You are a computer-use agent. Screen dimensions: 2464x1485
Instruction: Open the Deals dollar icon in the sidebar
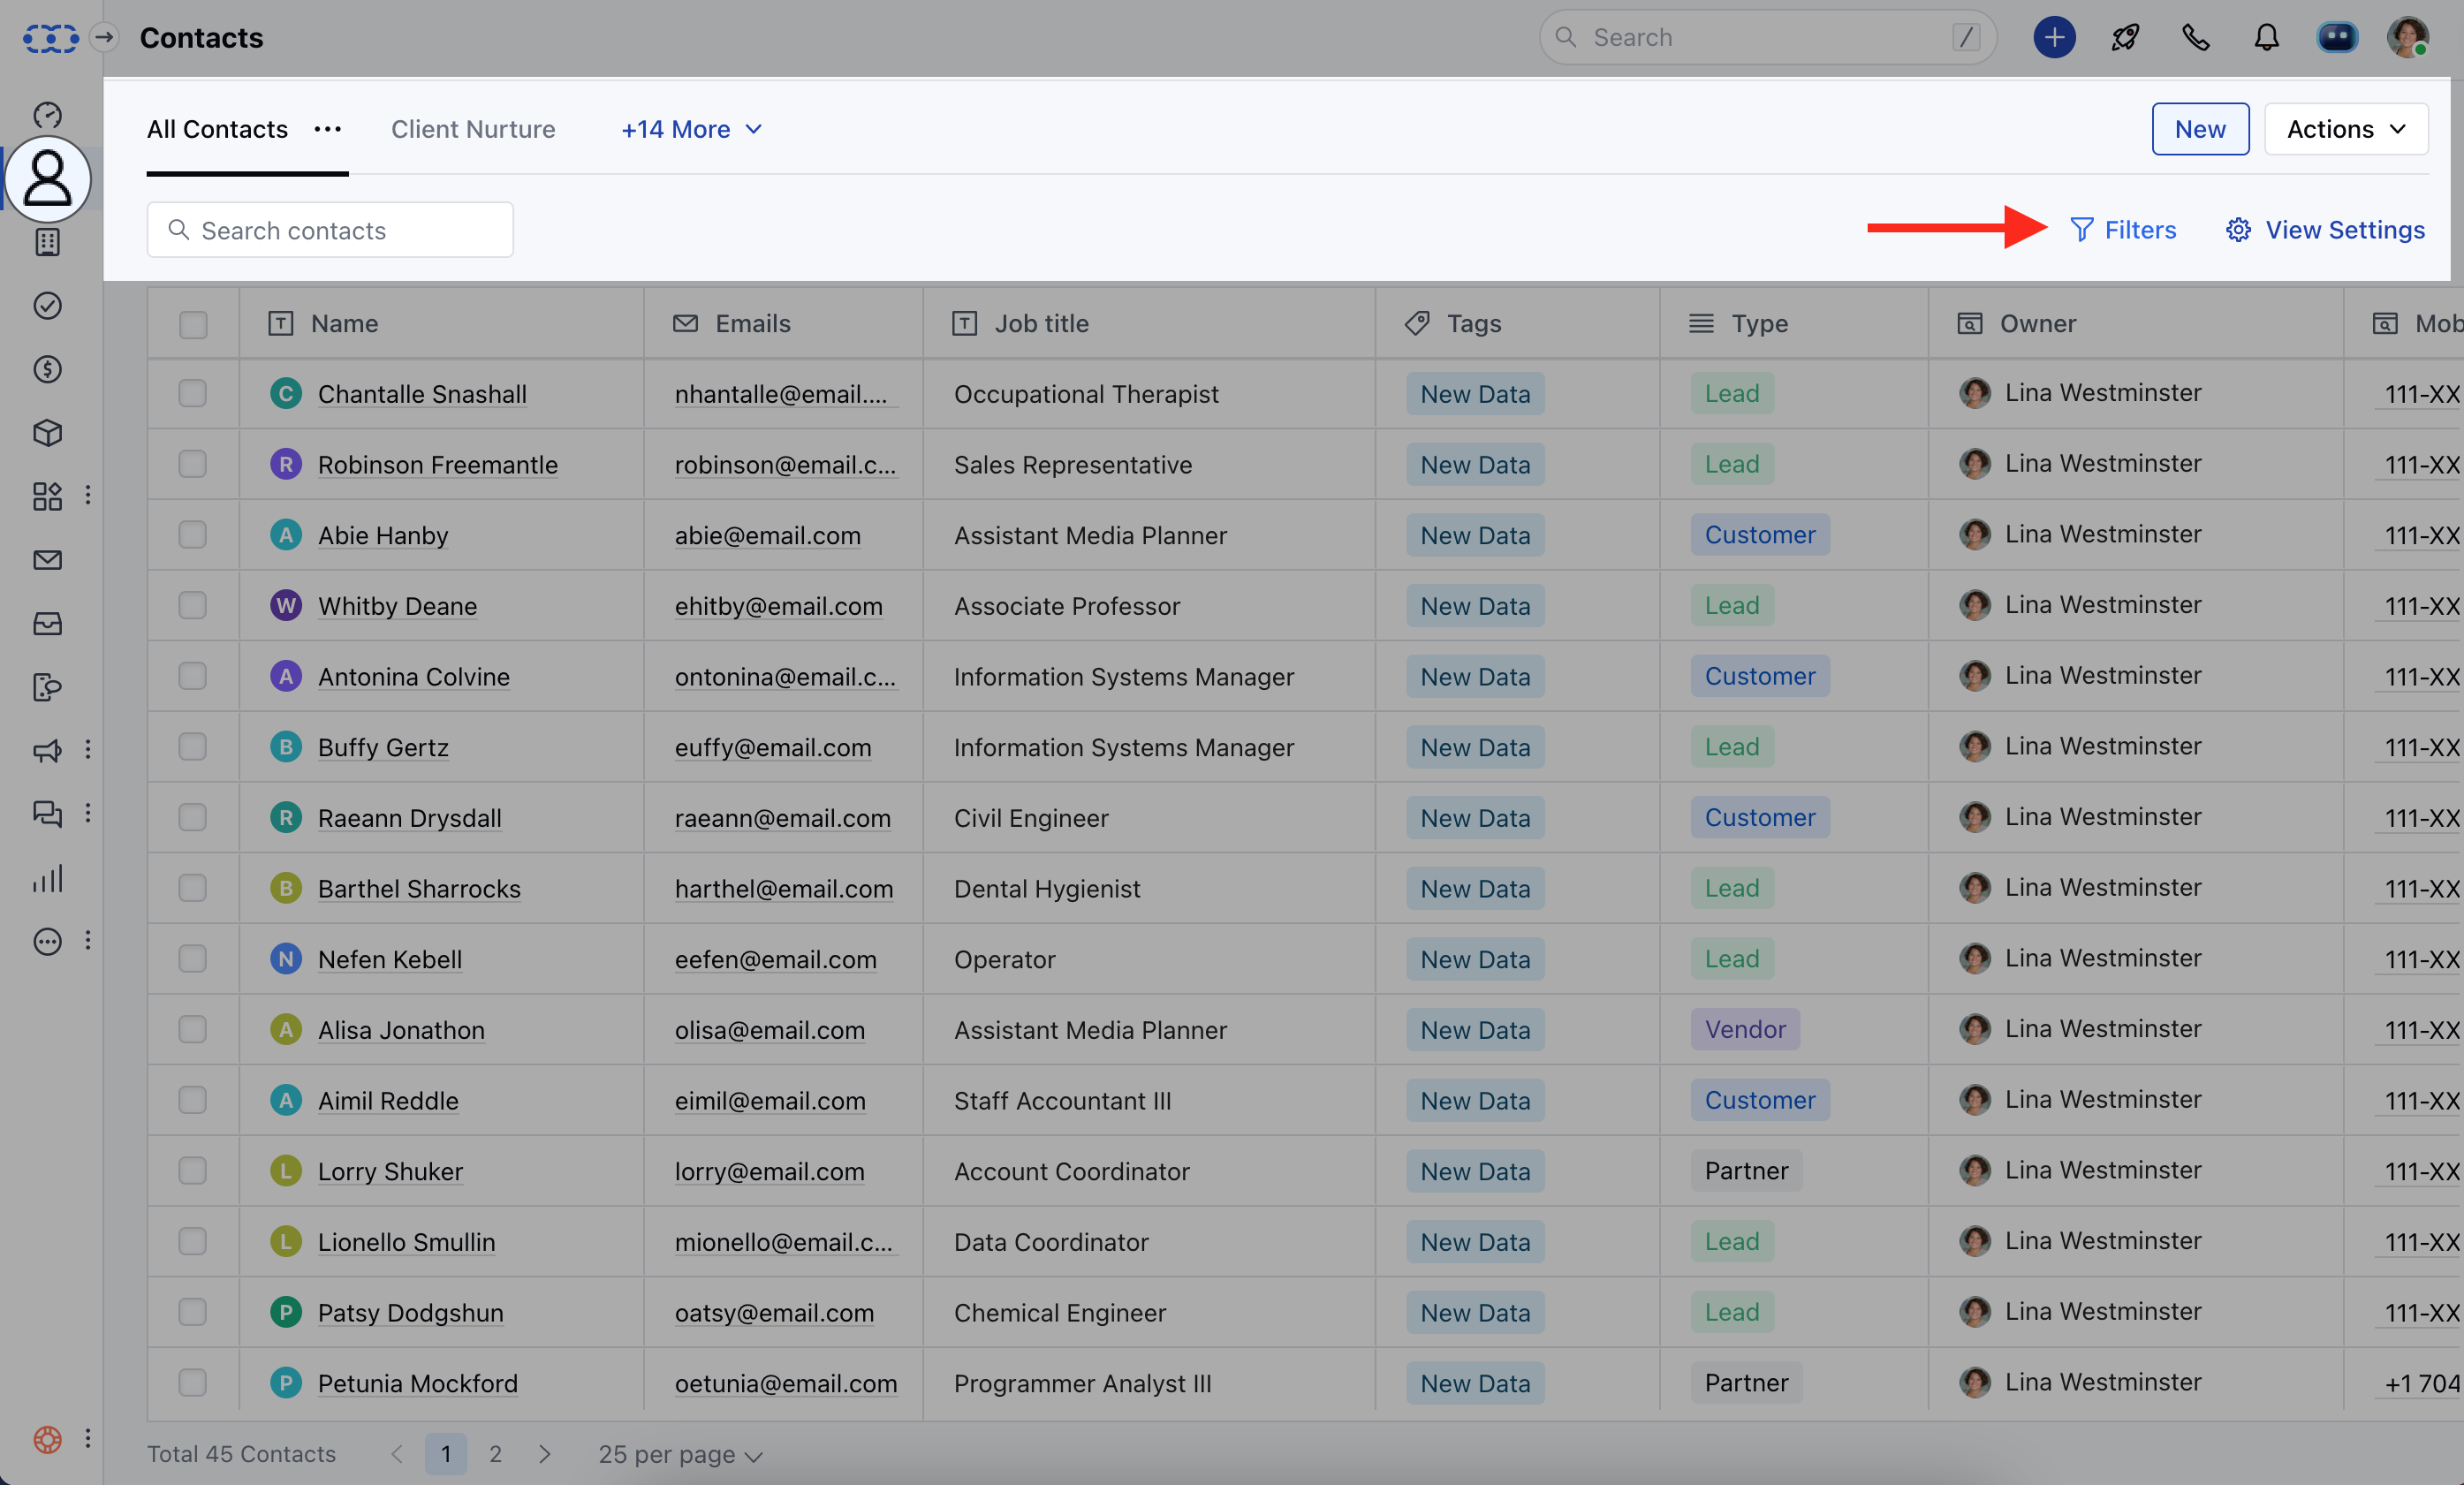pyautogui.click(x=47, y=369)
